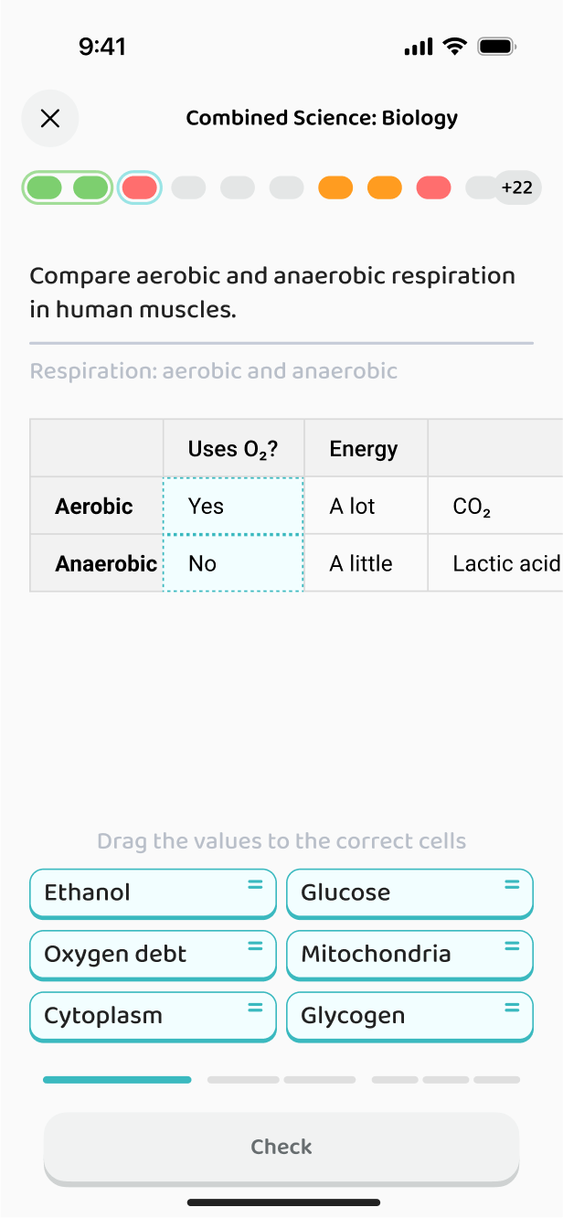
Task: Tap the first green progress pill
Action: (x=43, y=187)
